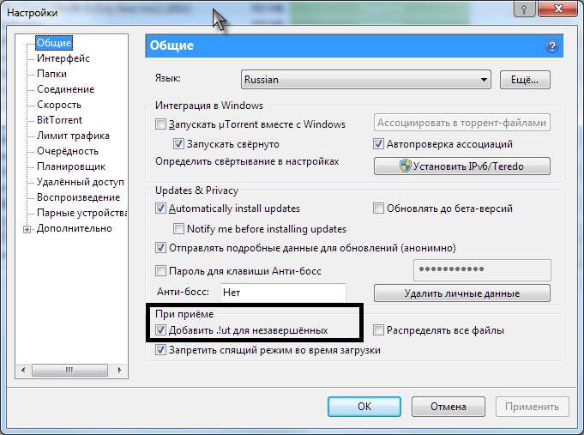This screenshot has height=435, width=584.
Task: Toggle Автопроверка ассоциаций checkbox
Action: pos(378,144)
